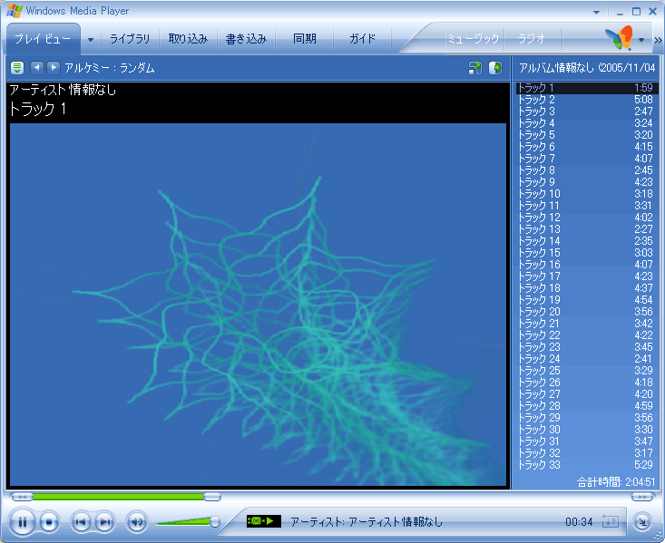Minimize the Windows Media Player window
This screenshot has height=543, width=665.
tap(620, 12)
